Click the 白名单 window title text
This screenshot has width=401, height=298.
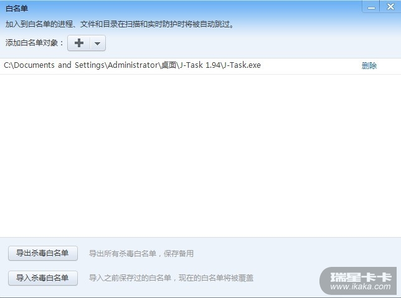[x=17, y=9]
